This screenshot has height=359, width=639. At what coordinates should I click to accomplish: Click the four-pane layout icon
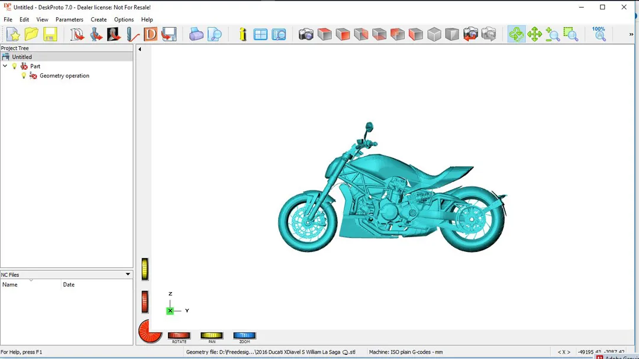tap(260, 34)
